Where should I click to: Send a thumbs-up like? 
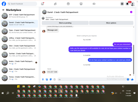132,79
